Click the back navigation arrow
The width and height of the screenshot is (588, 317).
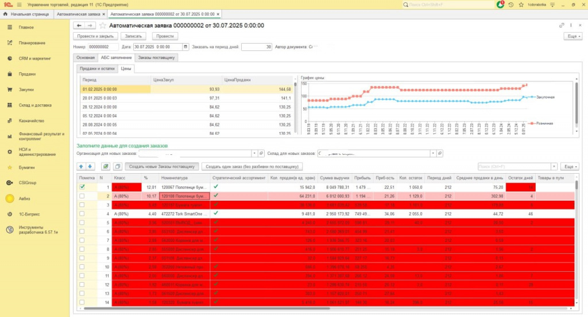coord(80,26)
